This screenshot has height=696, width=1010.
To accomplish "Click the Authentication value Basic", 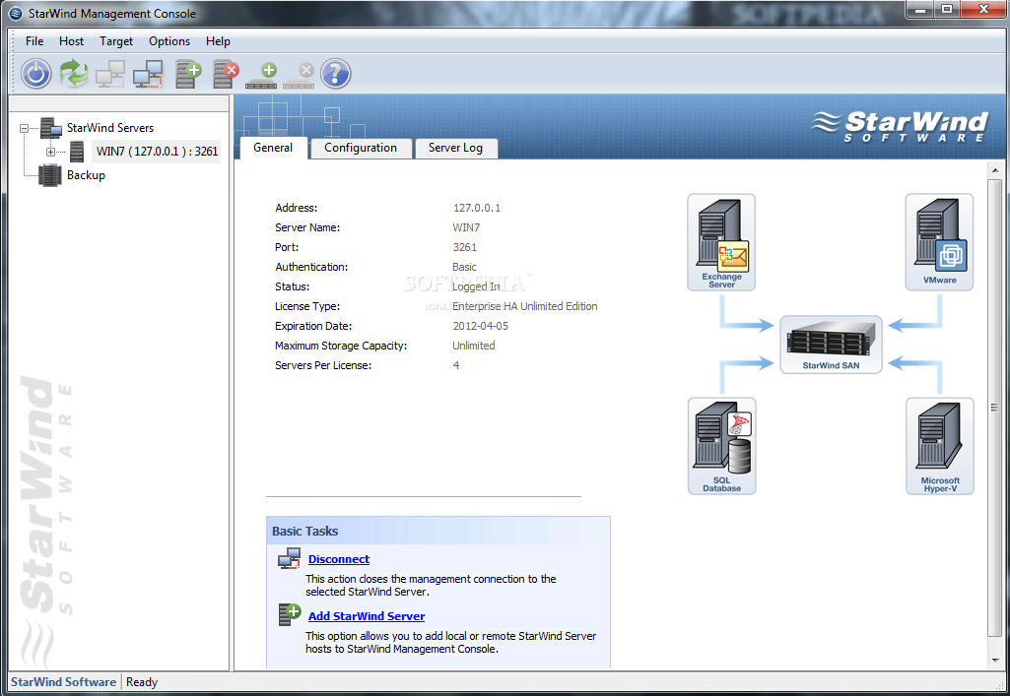I will click(x=464, y=267).
